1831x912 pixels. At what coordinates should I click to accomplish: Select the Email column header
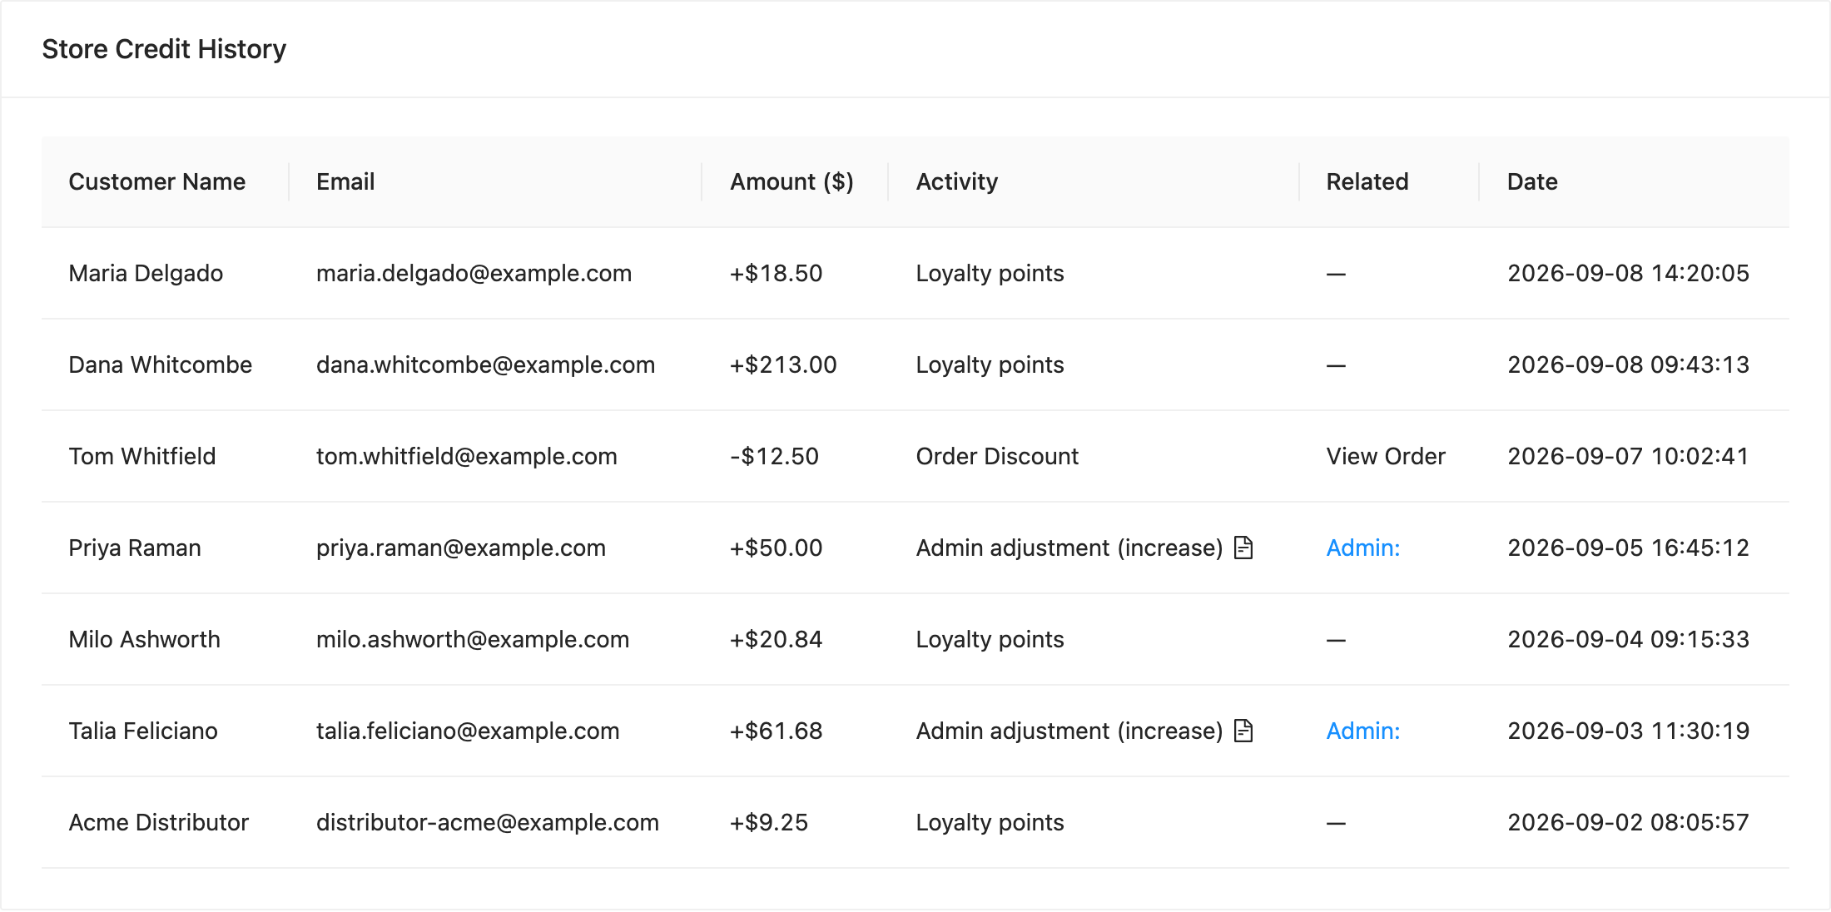[x=345, y=181]
